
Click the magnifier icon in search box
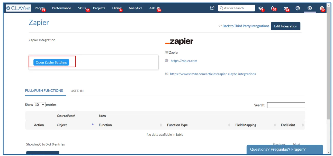point(221,8)
